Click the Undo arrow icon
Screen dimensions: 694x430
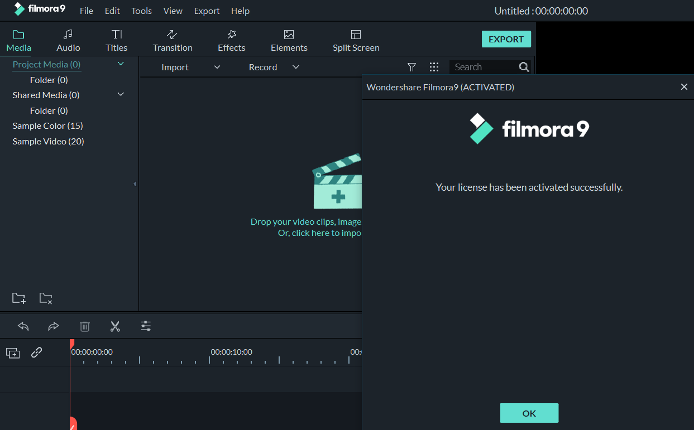tap(23, 326)
